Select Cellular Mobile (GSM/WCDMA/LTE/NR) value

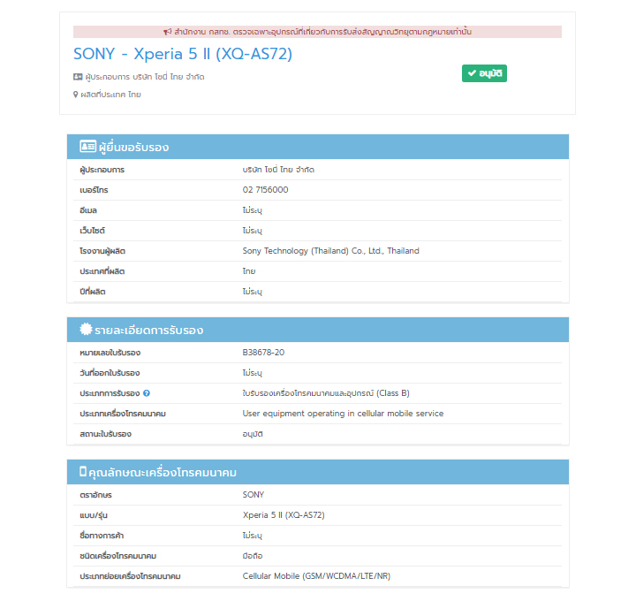(x=316, y=576)
